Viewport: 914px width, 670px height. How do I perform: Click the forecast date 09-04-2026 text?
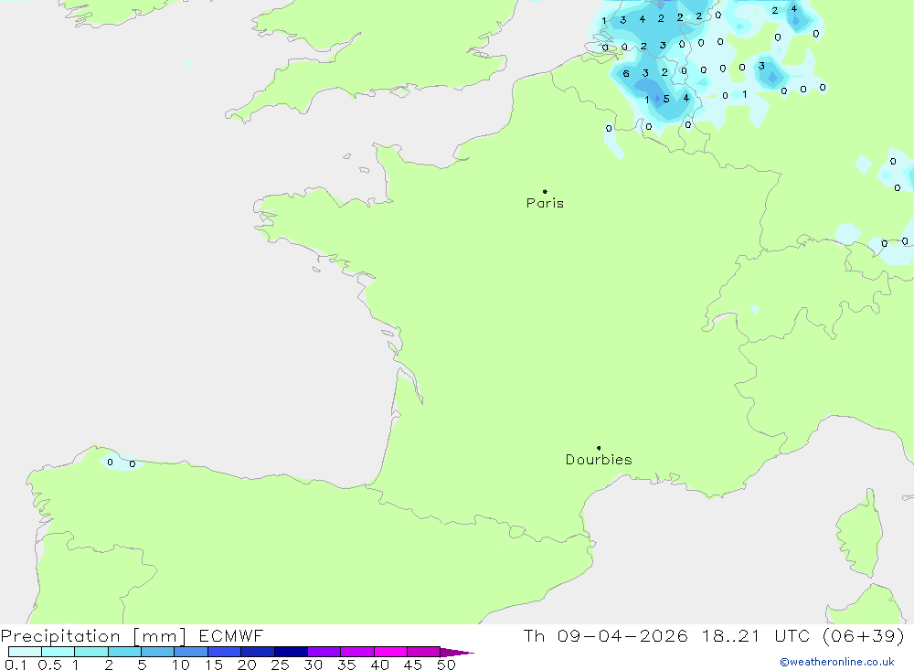(x=622, y=636)
